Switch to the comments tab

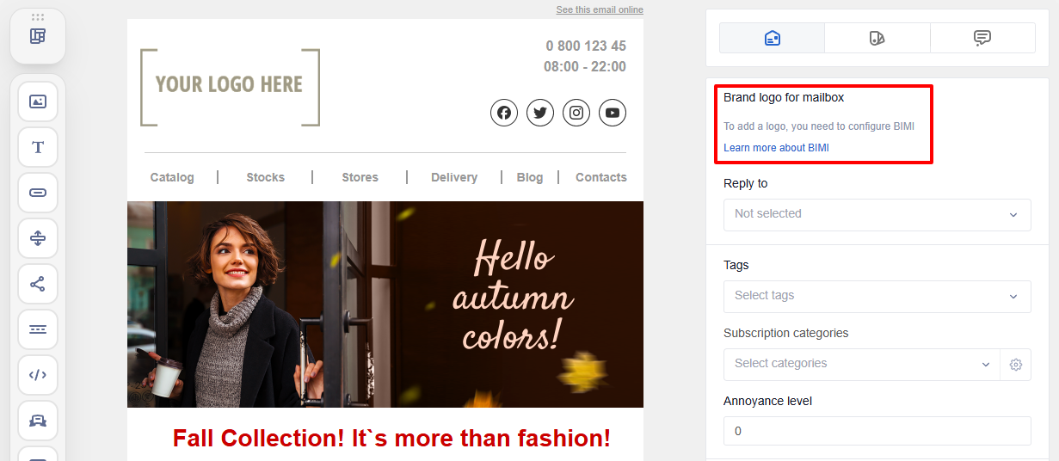(982, 38)
